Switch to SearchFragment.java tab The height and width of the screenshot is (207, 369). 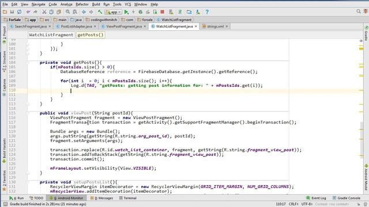pos(31,26)
